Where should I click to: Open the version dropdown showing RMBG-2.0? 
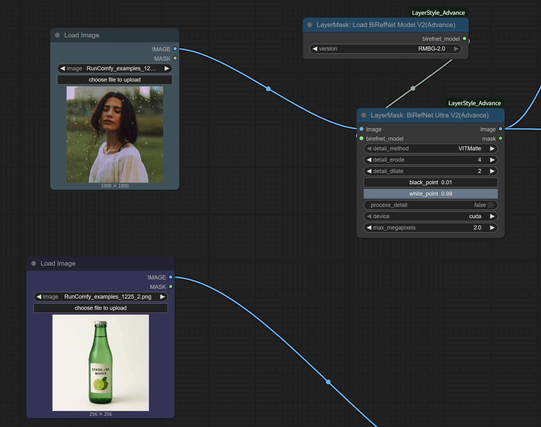pyautogui.click(x=385, y=49)
